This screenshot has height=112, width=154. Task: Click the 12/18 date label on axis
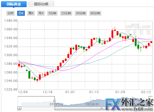point(47,92)
